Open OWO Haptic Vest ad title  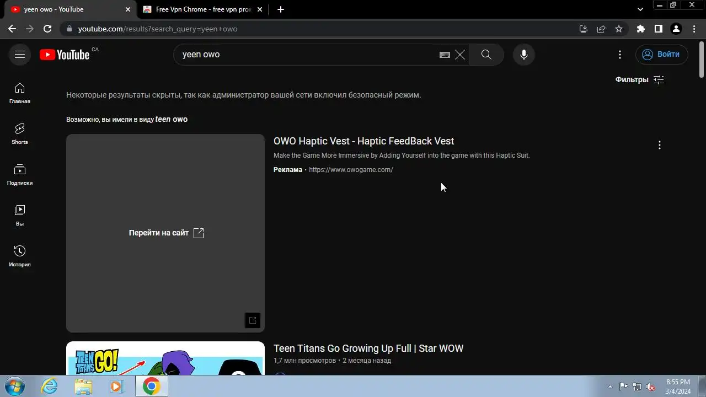(363, 141)
